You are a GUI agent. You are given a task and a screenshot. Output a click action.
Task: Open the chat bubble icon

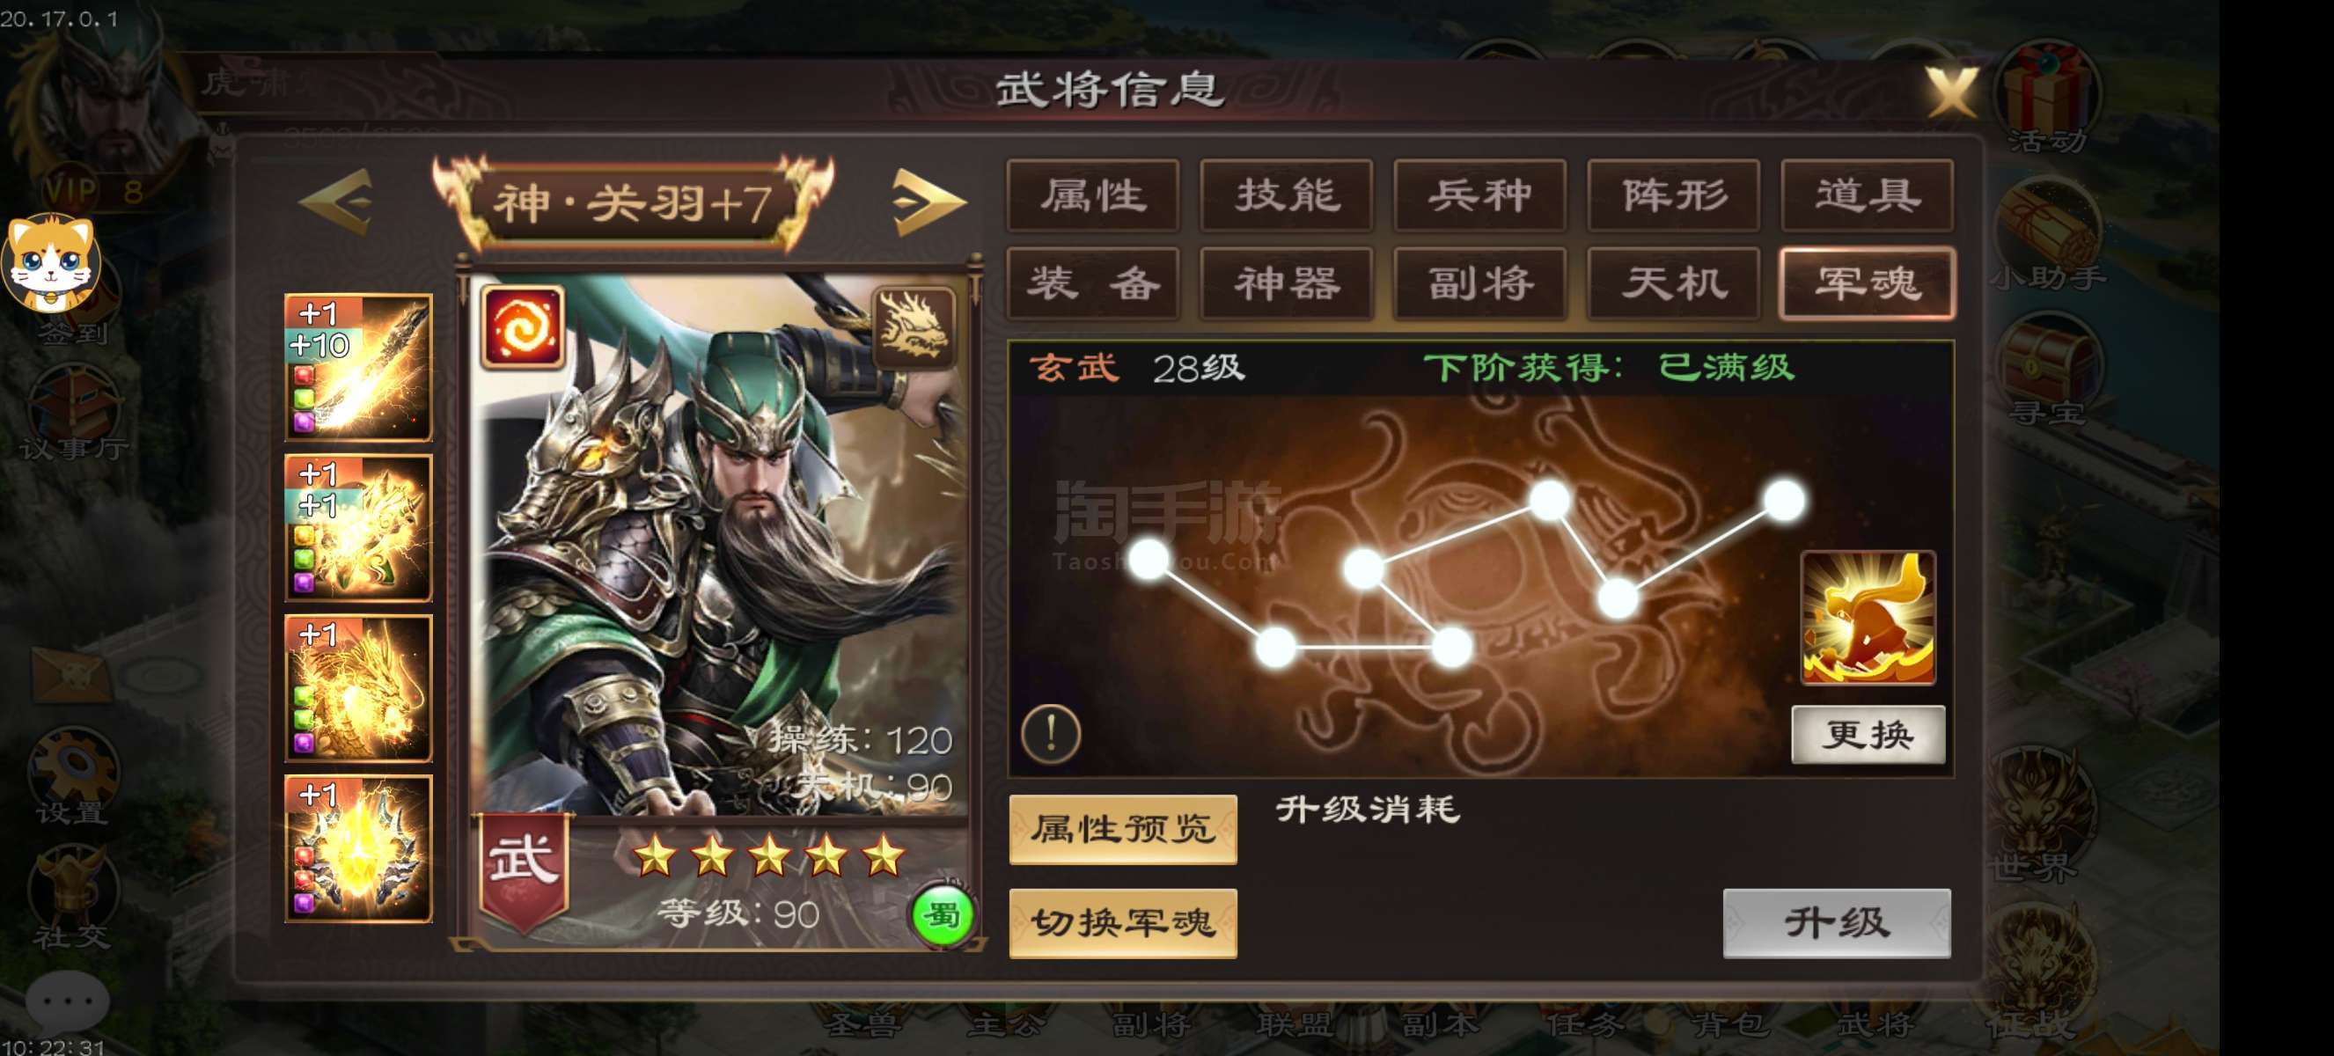click(67, 1001)
